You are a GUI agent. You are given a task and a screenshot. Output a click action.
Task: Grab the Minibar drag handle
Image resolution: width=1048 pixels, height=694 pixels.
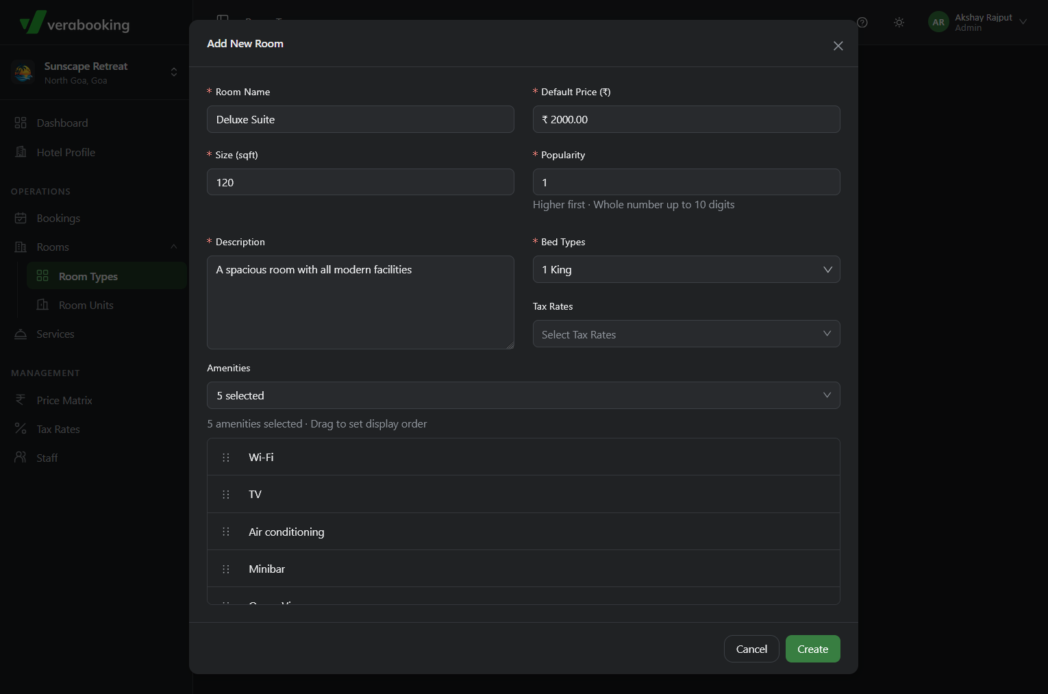[x=226, y=569]
